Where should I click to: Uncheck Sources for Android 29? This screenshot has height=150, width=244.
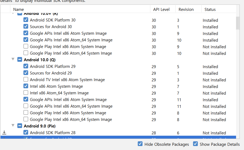click(x=26, y=73)
